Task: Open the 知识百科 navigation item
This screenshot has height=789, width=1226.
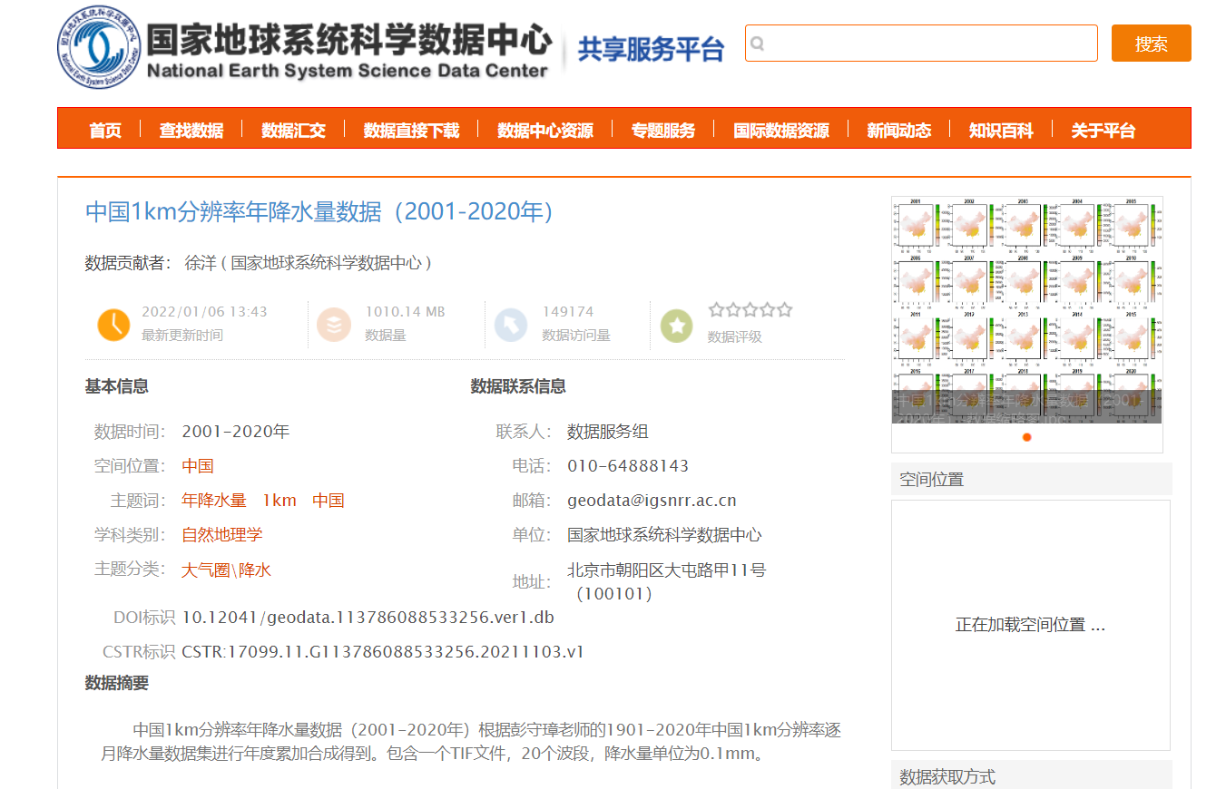Action: pyautogui.click(x=1001, y=131)
